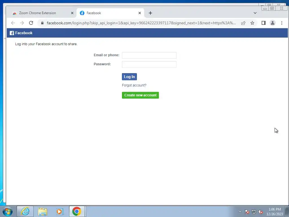Click the padlock site info icon
The image size is (289, 217).
click(42, 23)
